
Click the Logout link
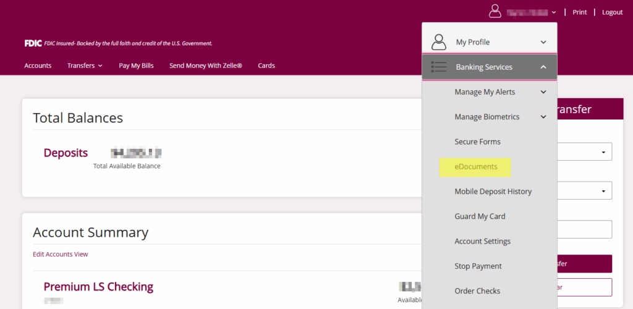(x=613, y=12)
